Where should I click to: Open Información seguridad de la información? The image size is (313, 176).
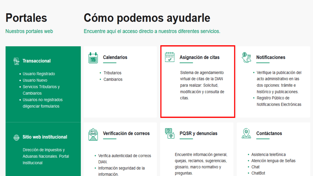point(122,171)
